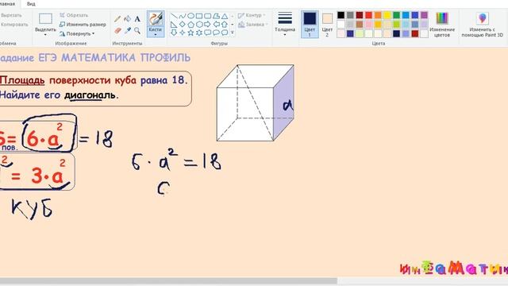Pick the orange color swatch
508x286 pixels.
click(378, 15)
